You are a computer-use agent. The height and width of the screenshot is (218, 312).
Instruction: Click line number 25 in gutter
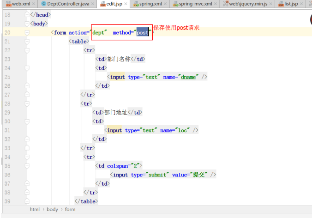pyautogui.click(x=7, y=77)
